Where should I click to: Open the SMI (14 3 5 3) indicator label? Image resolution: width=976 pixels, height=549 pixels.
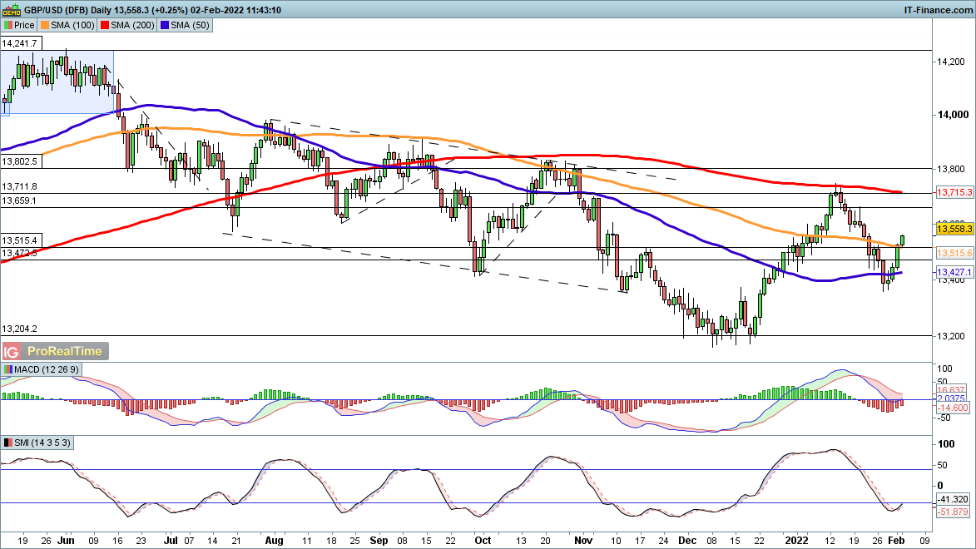click(42, 443)
